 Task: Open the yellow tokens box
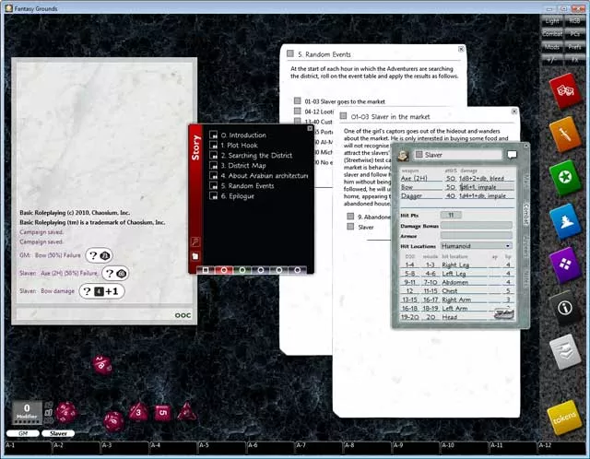point(564,417)
